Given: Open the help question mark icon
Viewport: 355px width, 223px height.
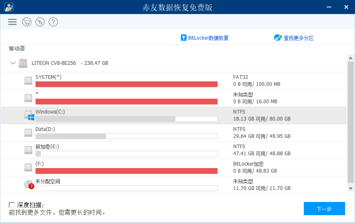Looking at the screenshot, I should click(x=53, y=22).
